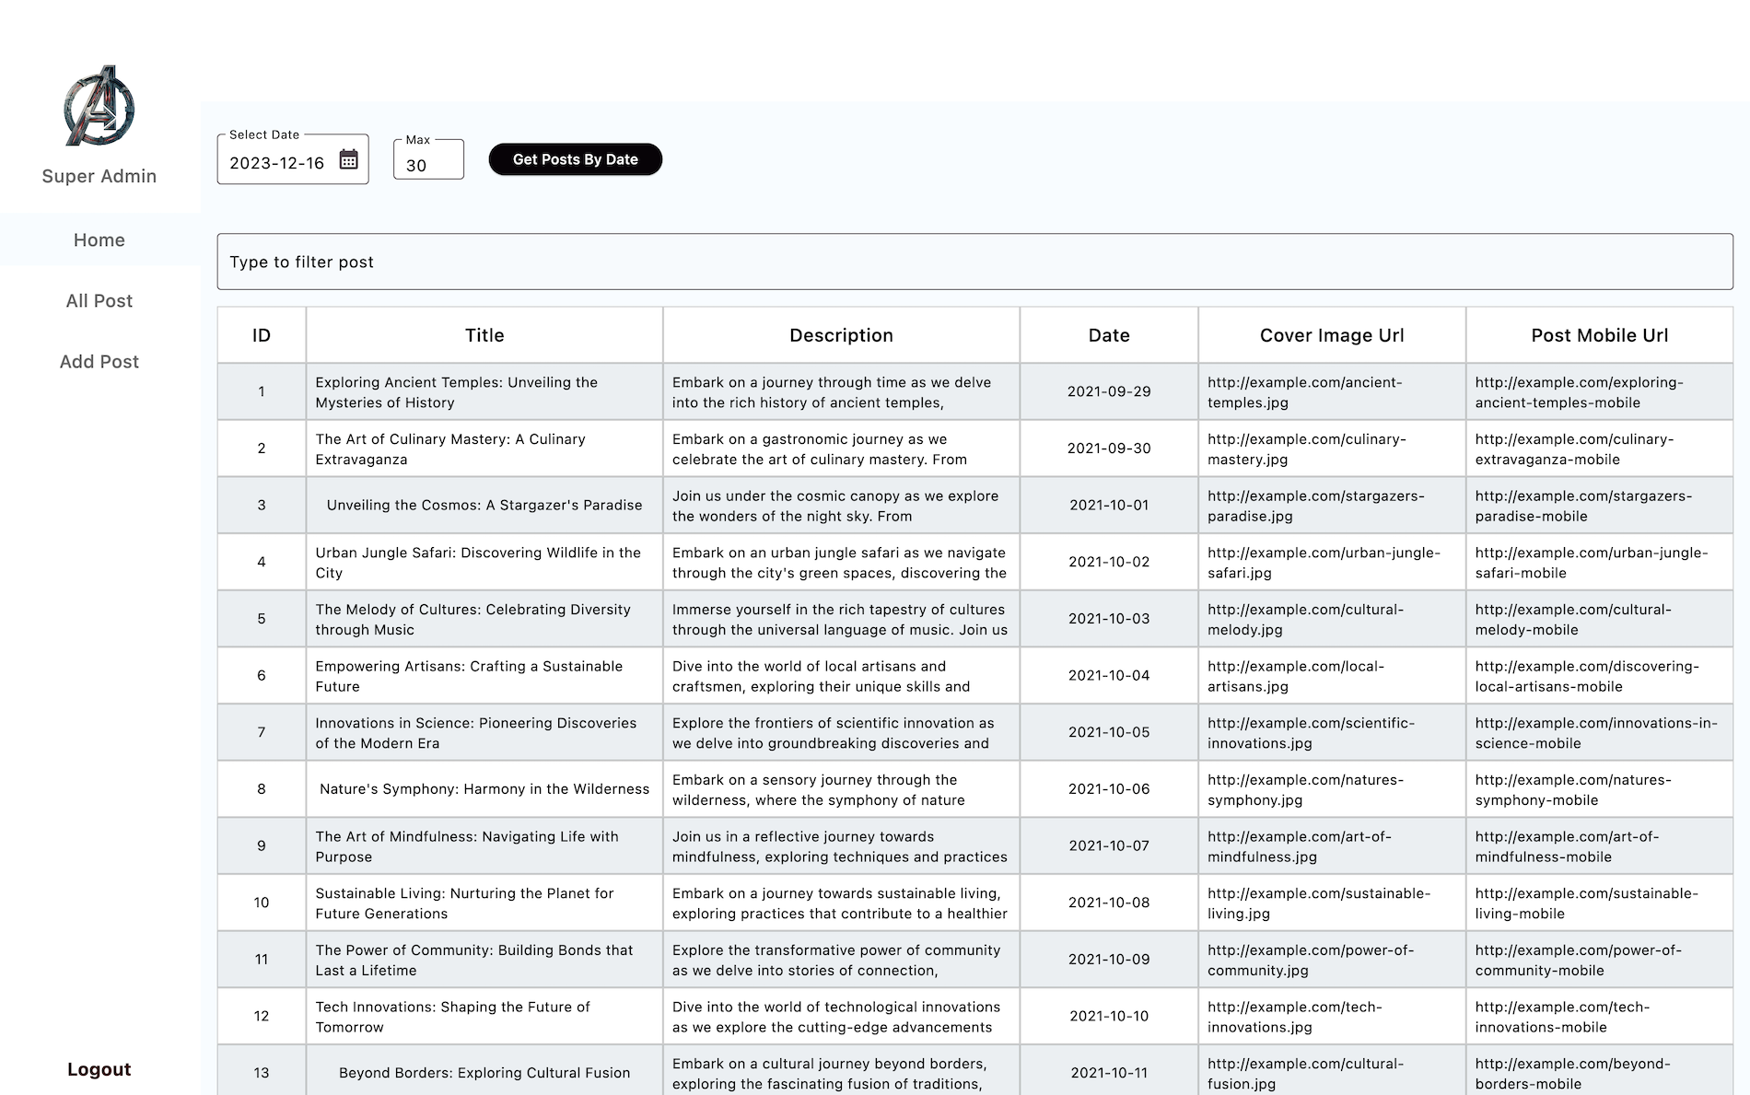Click date cell 2021-09-30
Screen dimensions: 1750x1095
(1109, 448)
